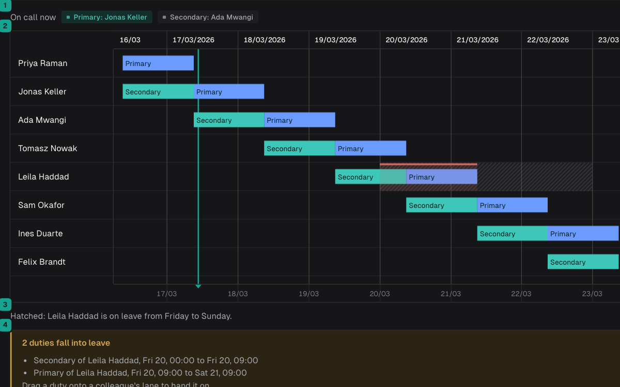Click the 23/03 tick label on bottom axis

592,294
